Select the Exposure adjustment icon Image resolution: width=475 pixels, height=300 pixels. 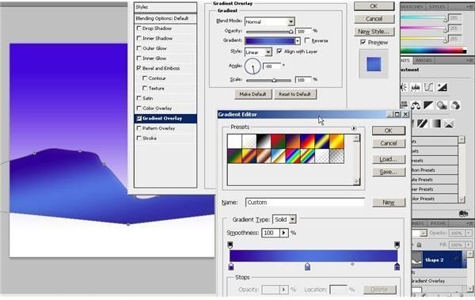(x=442, y=88)
